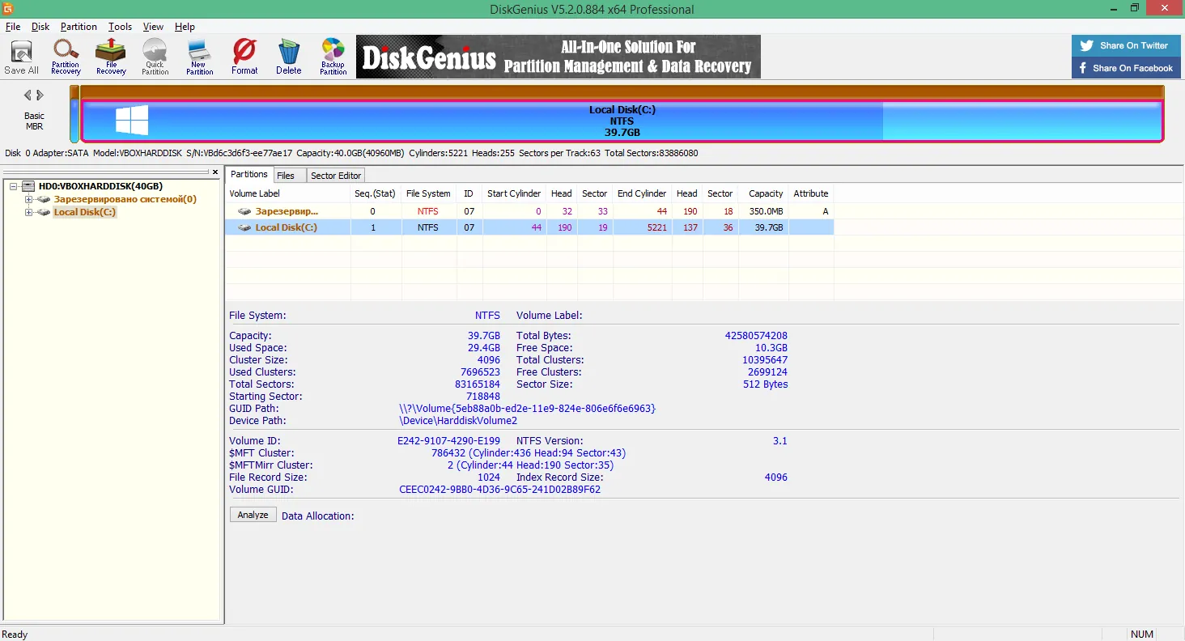
Task: Click the Analyze button
Action: point(253,515)
